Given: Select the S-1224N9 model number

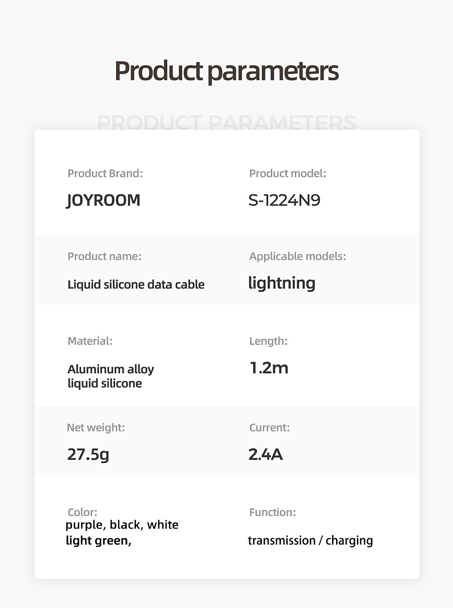Looking at the screenshot, I should [x=284, y=200].
